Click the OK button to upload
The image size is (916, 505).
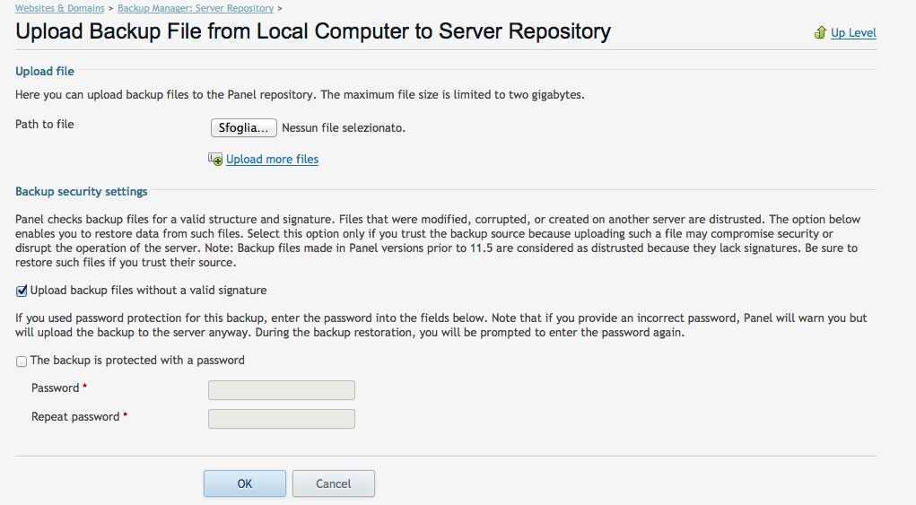tap(244, 483)
